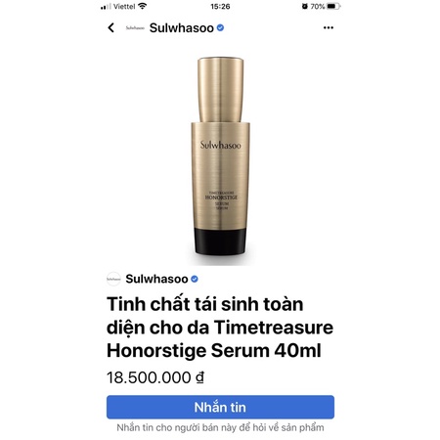Tap the verified badge beside the seller name
This screenshot has width=440, height=440.
coord(195,279)
